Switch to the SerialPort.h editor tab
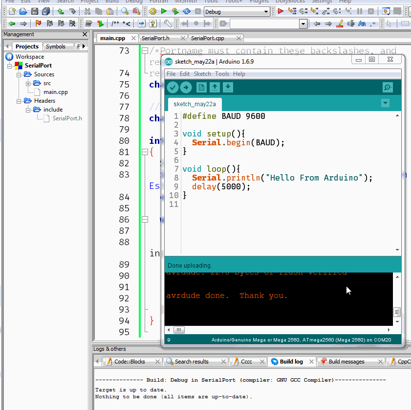This screenshot has height=410, width=411. (x=155, y=38)
